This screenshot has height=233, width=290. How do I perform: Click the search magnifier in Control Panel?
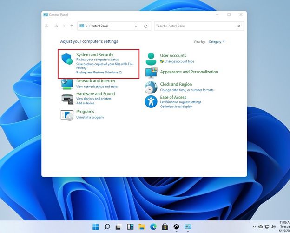(x=238, y=26)
